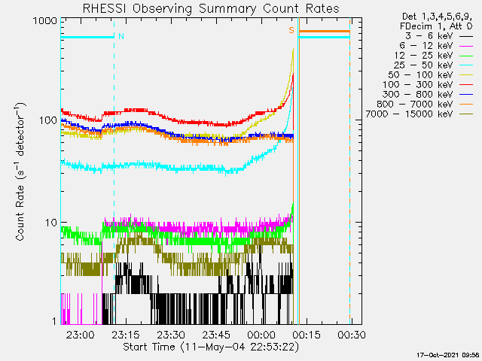This screenshot has width=482, height=361.
Task: Click the '1' y-axis tick label
Action: [x=54, y=321]
